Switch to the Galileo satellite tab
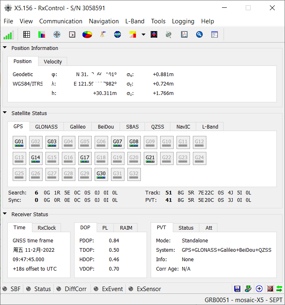This screenshot has height=305, width=285. tap(78, 127)
